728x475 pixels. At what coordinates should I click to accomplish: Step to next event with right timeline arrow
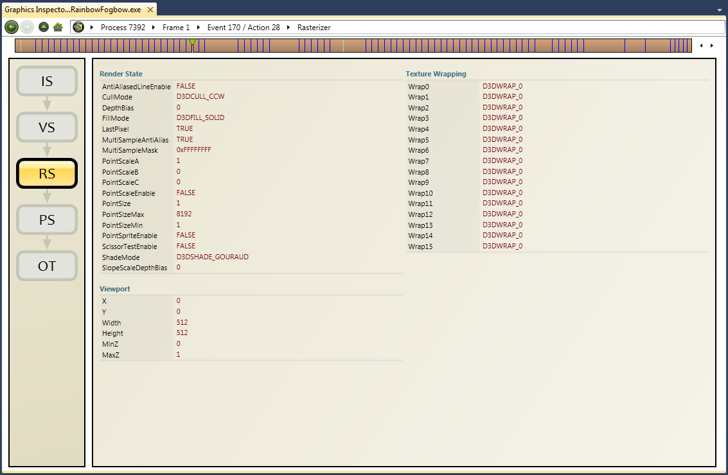tap(712, 46)
